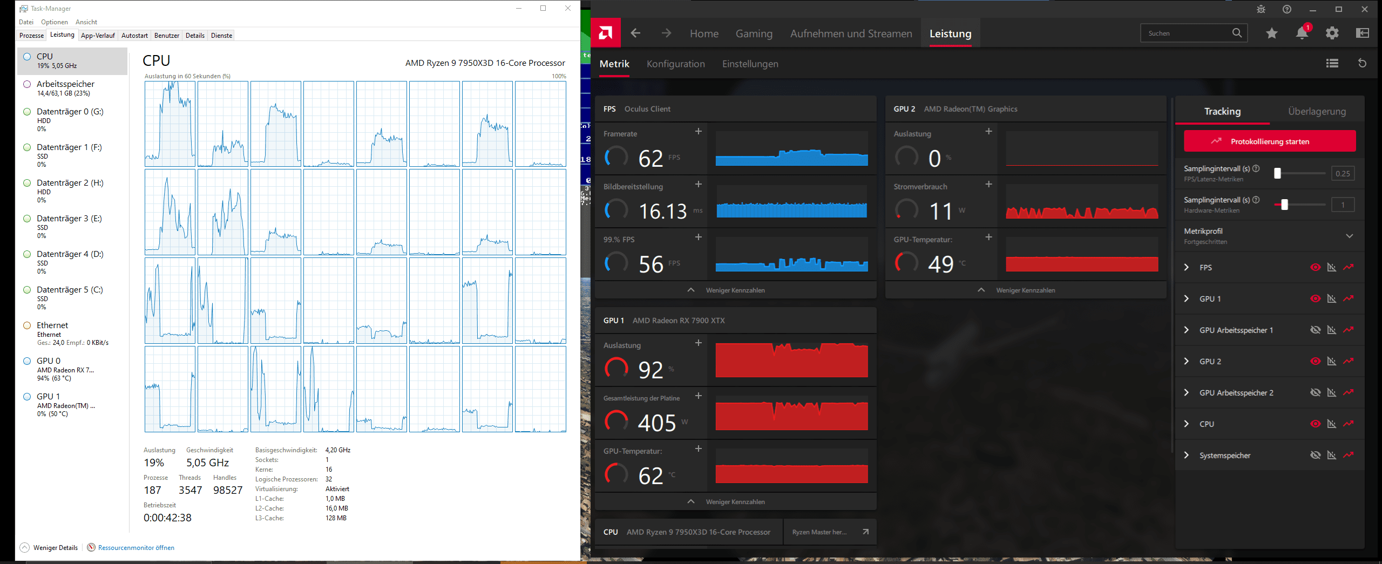Open the Optionen menu in Task-Manager

pyautogui.click(x=55, y=22)
